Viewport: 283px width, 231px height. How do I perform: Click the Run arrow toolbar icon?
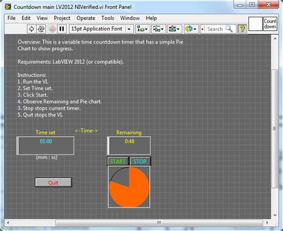32,29
